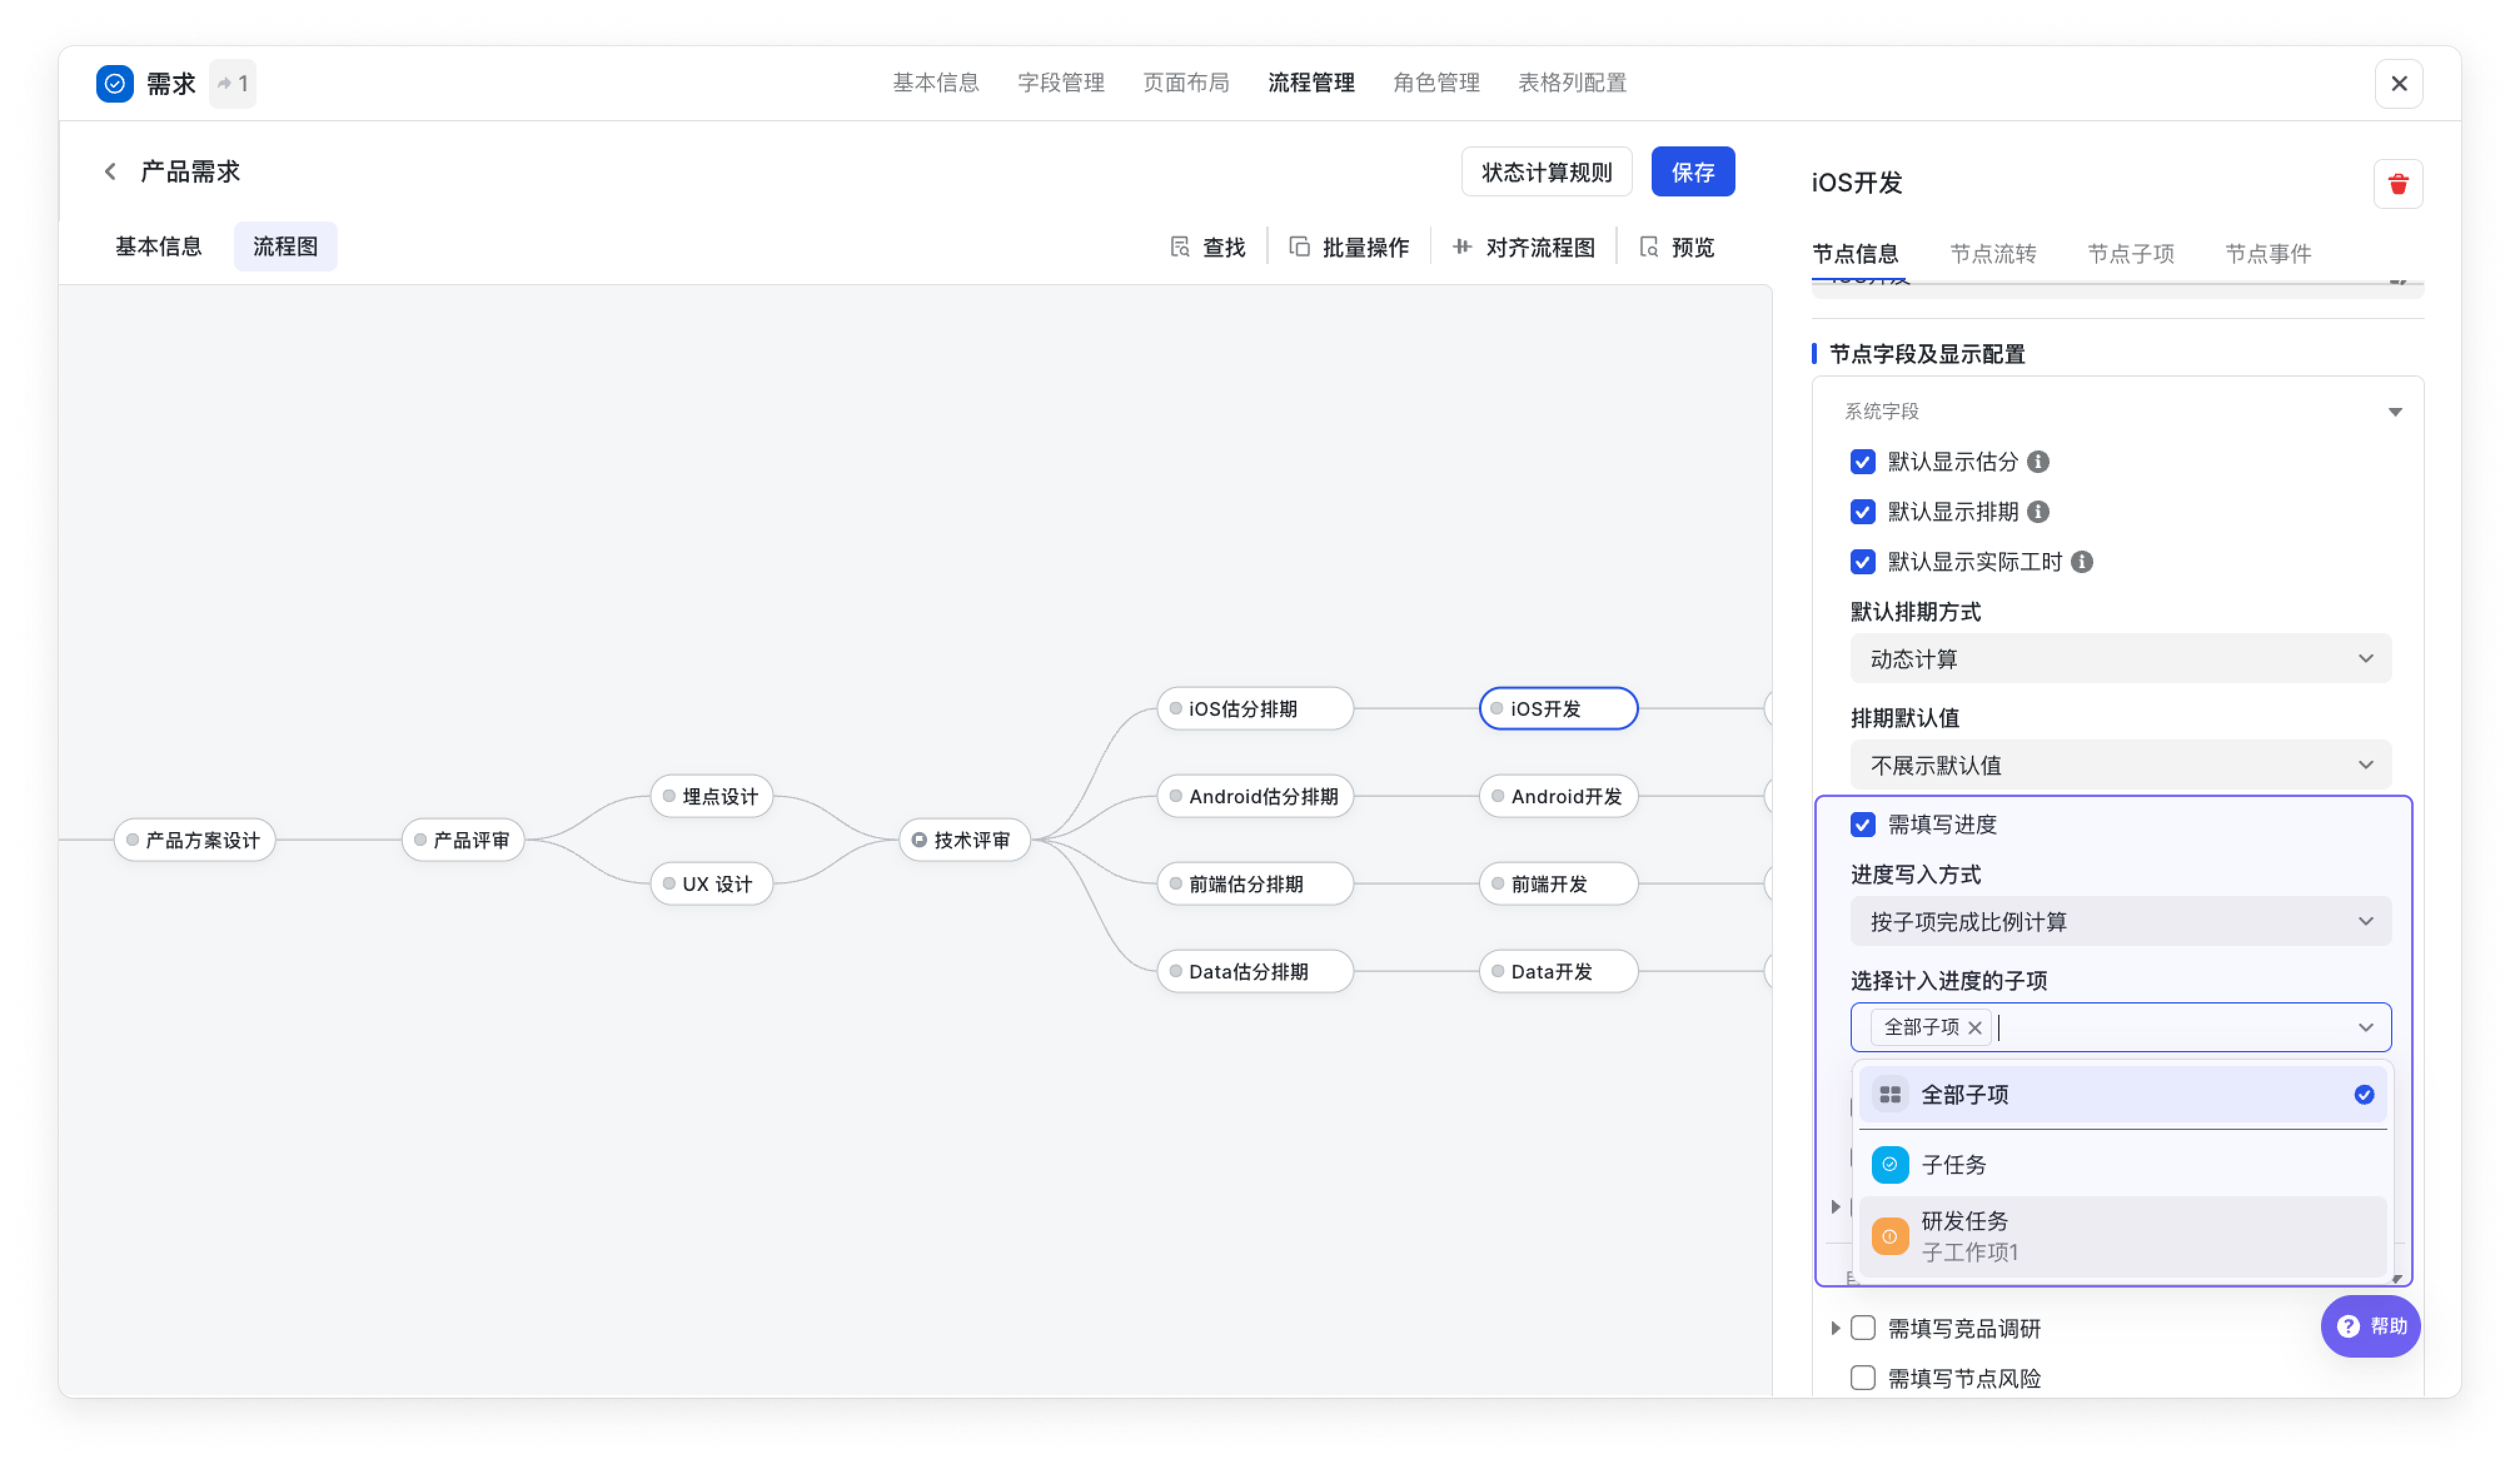
Task: Select the Data估分排期 node
Action: pos(1254,971)
